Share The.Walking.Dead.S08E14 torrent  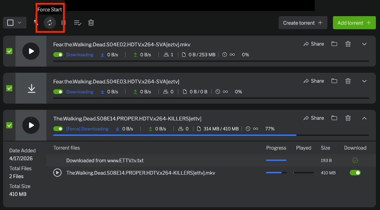pos(313,118)
